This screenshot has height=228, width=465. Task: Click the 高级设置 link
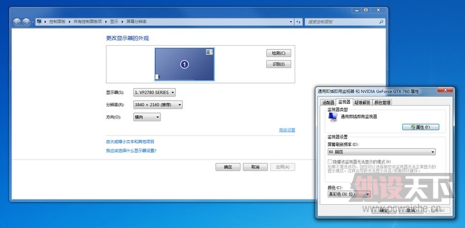[x=287, y=130]
